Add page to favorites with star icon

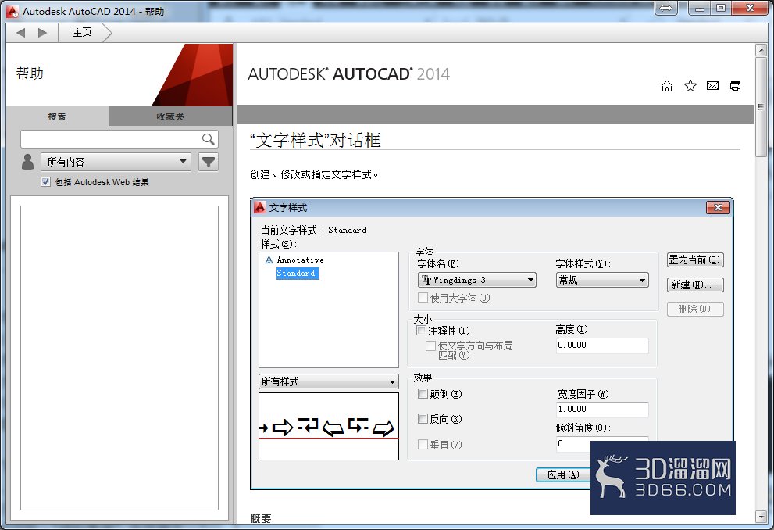tap(690, 86)
